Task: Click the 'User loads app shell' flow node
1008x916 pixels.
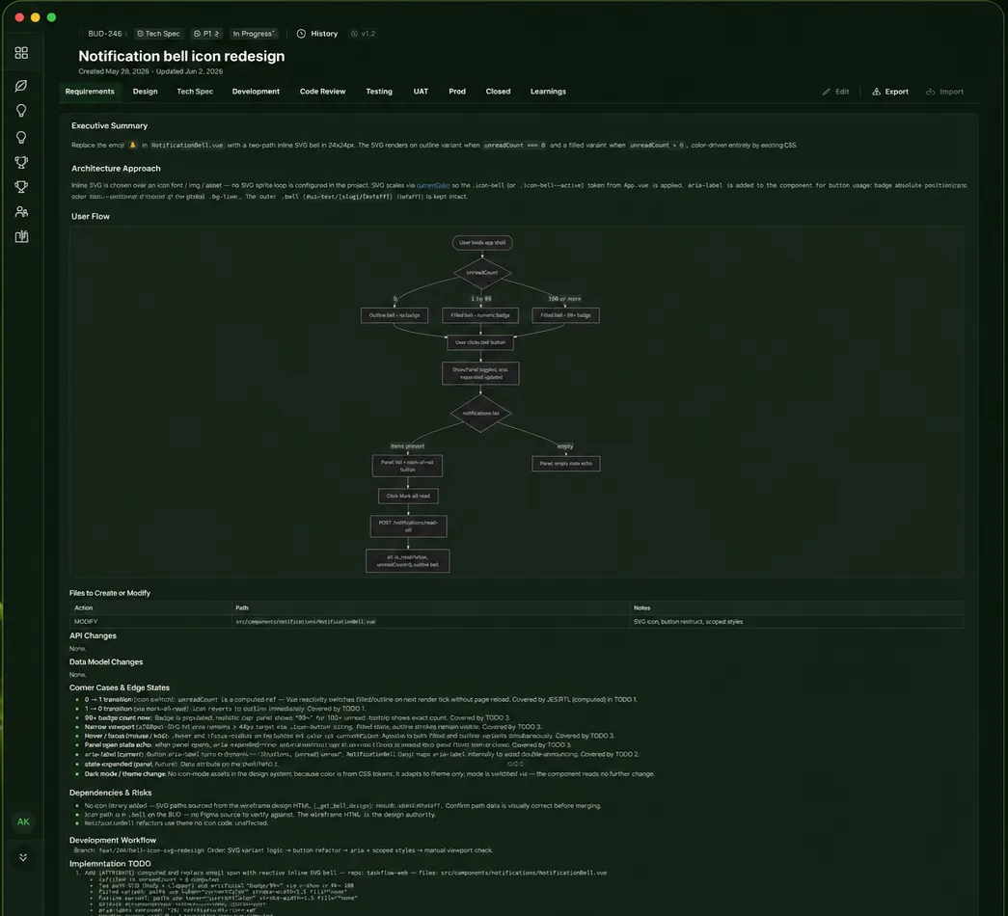Action: [x=482, y=242]
